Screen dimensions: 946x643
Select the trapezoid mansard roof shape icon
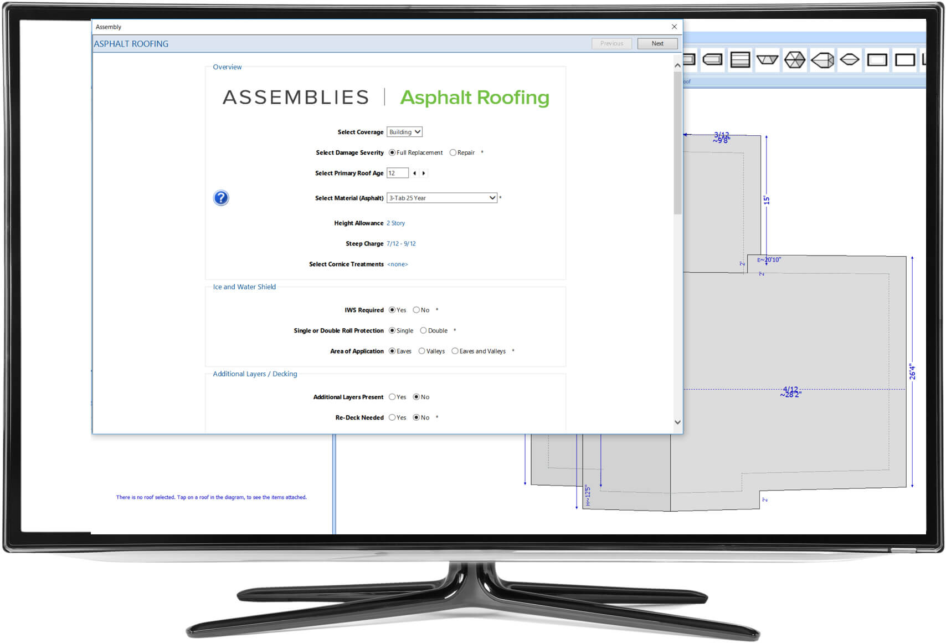(767, 59)
